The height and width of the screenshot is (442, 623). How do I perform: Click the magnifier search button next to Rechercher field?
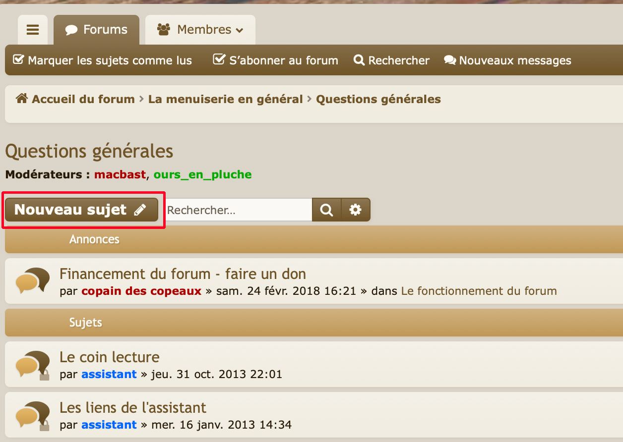click(x=326, y=210)
